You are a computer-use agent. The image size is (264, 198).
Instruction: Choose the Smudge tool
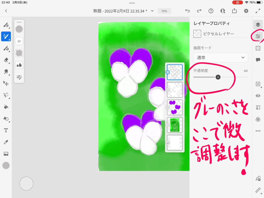(x=6, y=71)
